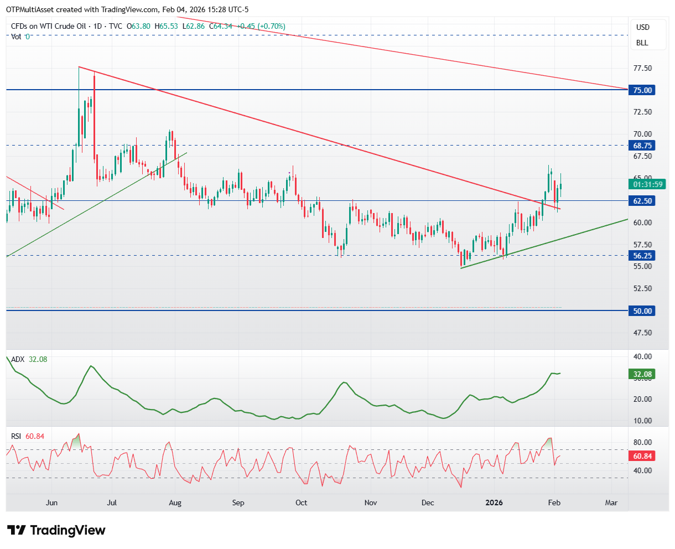This screenshot has width=675, height=549.
Task: Click the Vol indicator label
Action: click(16, 37)
